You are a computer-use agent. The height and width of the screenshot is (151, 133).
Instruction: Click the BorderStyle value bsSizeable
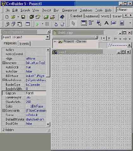36,85
